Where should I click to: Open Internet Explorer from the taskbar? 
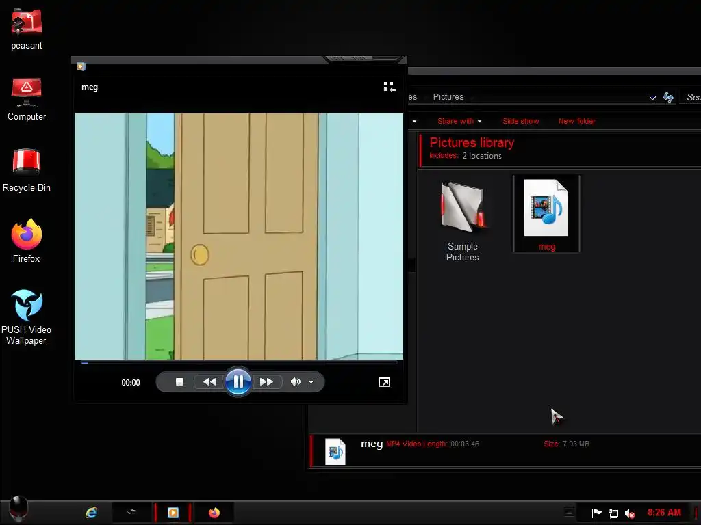click(91, 513)
